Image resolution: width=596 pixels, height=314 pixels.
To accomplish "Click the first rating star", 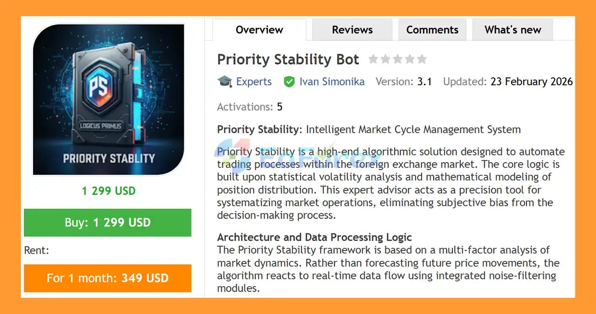I will (x=373, y=59).
